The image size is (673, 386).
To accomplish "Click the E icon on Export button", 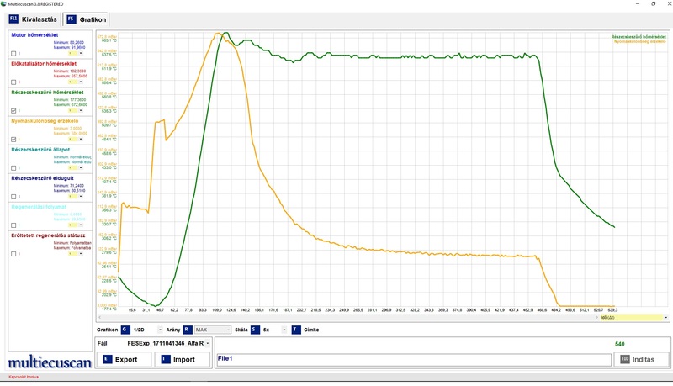I will [x=106, y=359].
